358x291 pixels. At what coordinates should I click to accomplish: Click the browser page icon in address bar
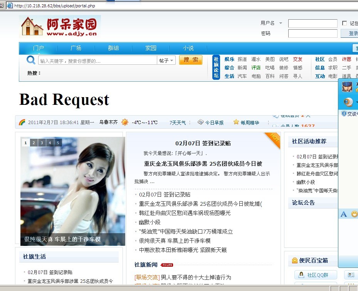[x=10, y=5]
